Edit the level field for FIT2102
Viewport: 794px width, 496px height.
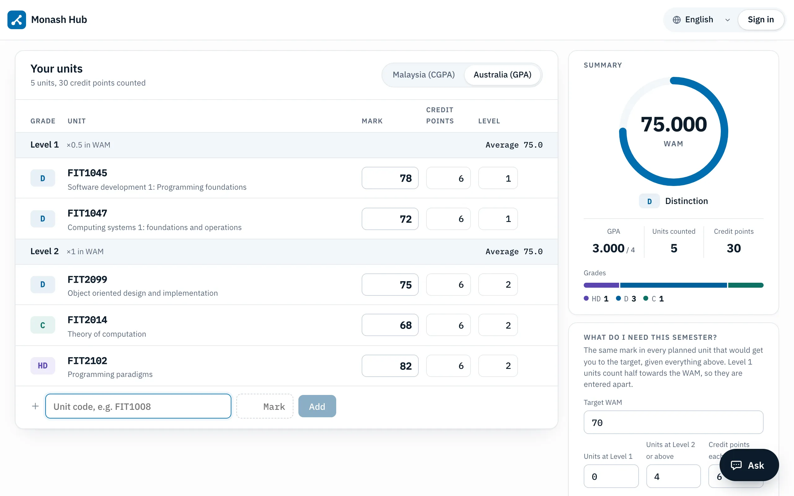tap(498, 366)
